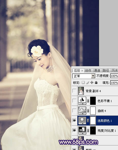Screen dimensions: 118x150
Task: Hide the 选取颜色 1 layer
Action: tap(74, 121)
